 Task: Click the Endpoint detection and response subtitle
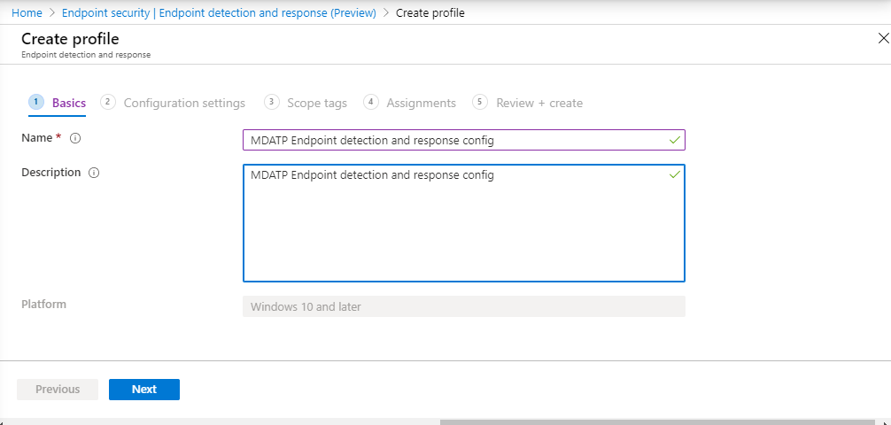pos(86,55)
